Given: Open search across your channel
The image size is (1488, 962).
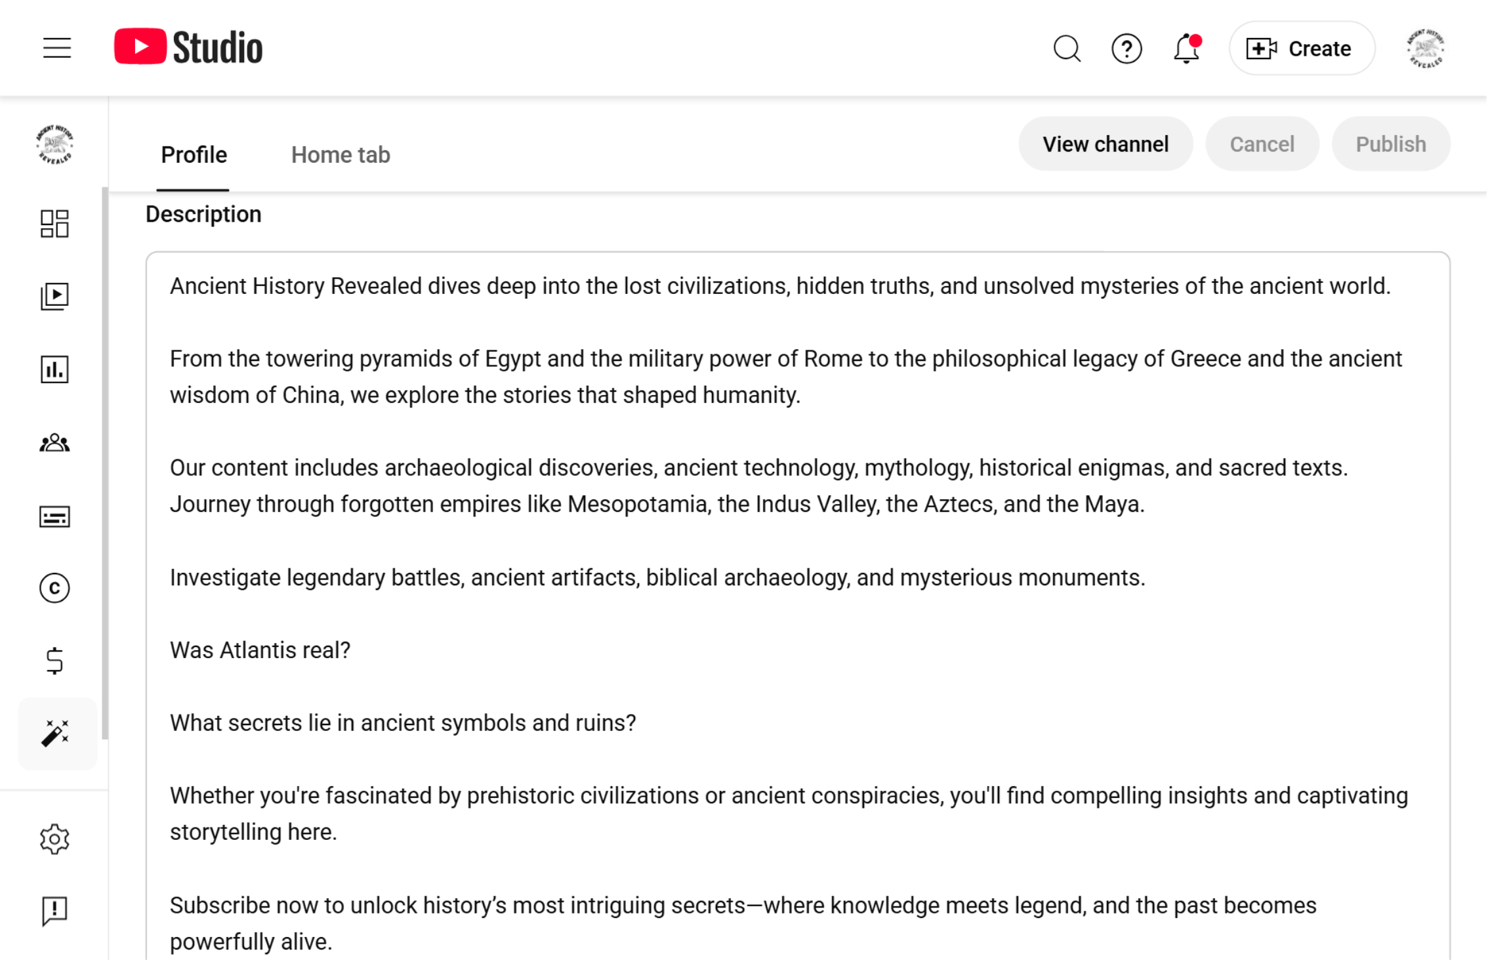Looking at the screenshot, I should 1067,49.
